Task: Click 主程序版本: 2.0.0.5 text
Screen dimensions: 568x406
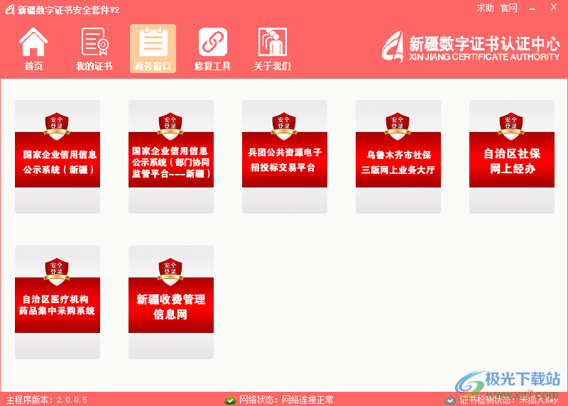Action: (x=47, y=400)
